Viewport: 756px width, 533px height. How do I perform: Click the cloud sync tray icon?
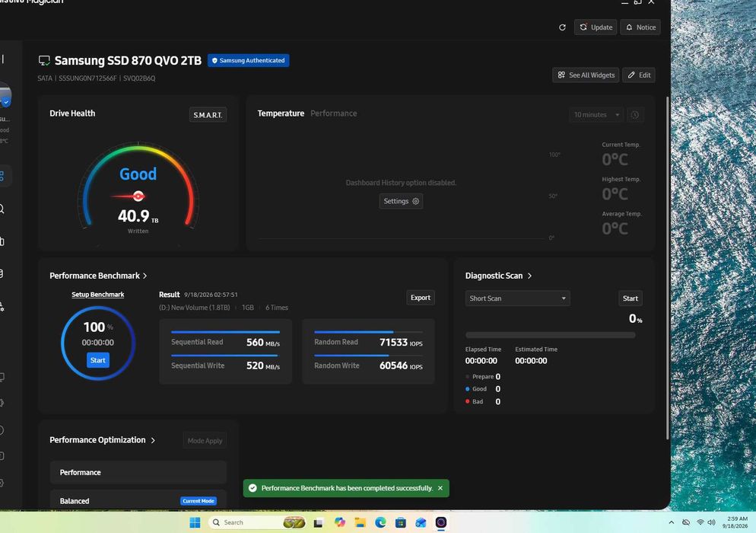pos(685,522)
